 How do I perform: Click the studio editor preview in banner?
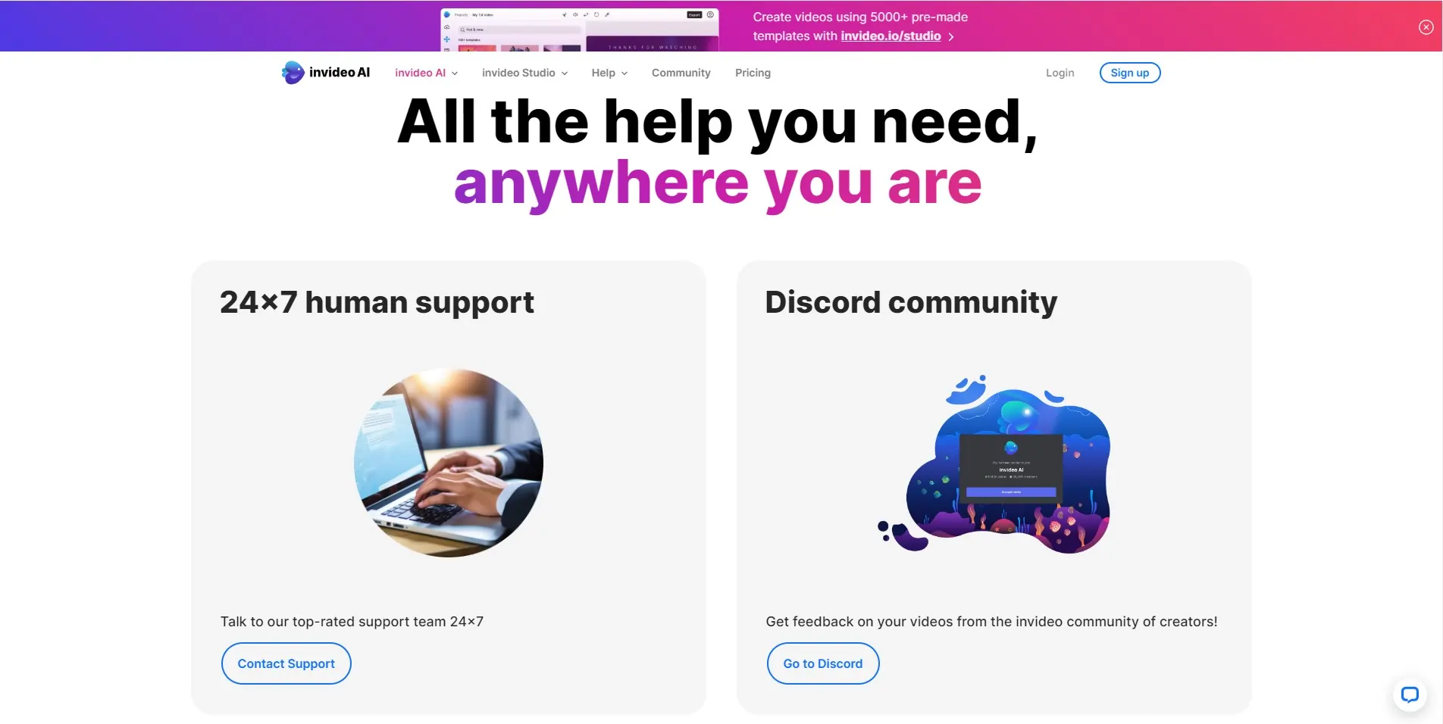tap(580, 30)
